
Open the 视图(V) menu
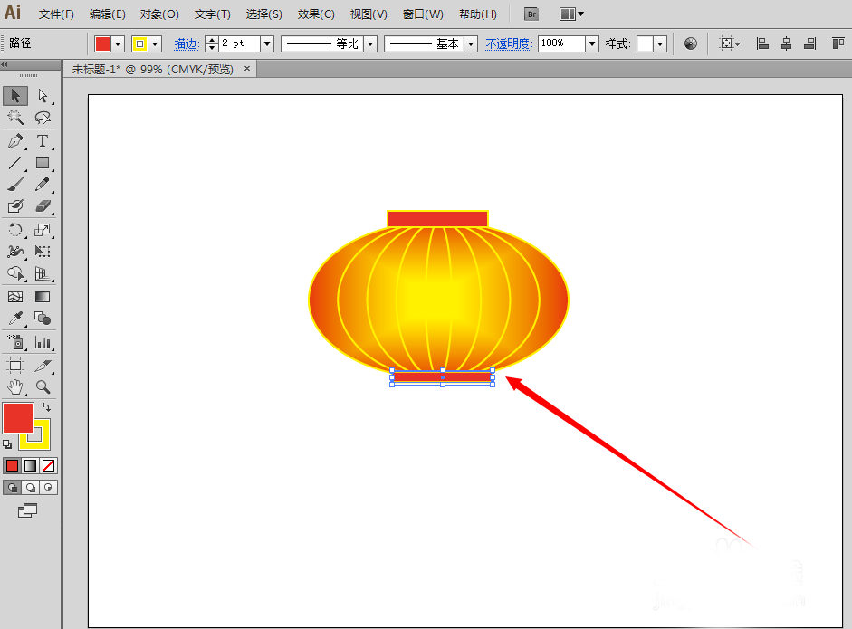[369, 14]
